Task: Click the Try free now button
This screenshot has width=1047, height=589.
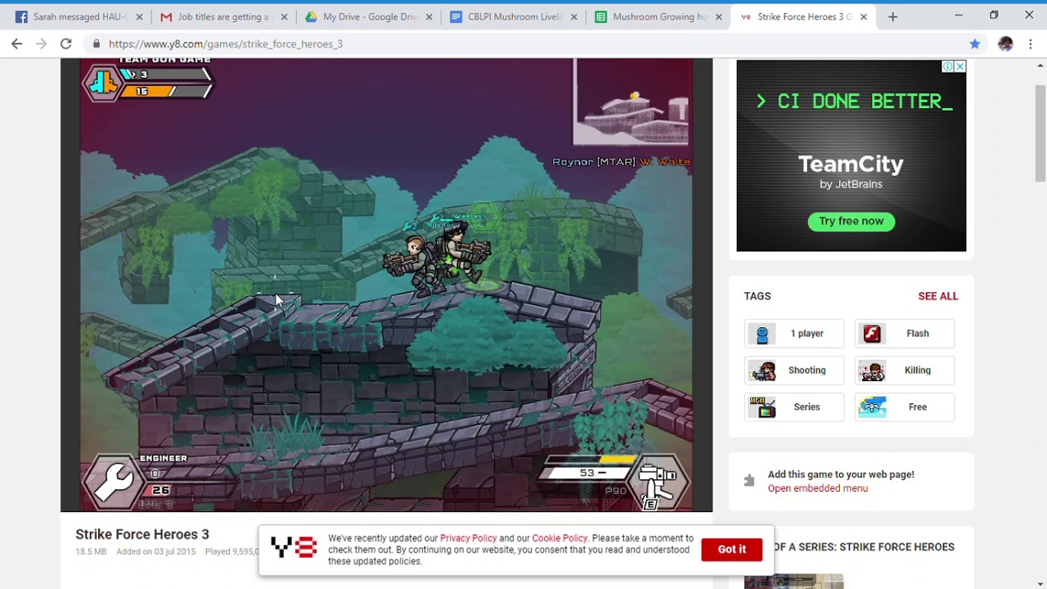Action: (851, 221)
